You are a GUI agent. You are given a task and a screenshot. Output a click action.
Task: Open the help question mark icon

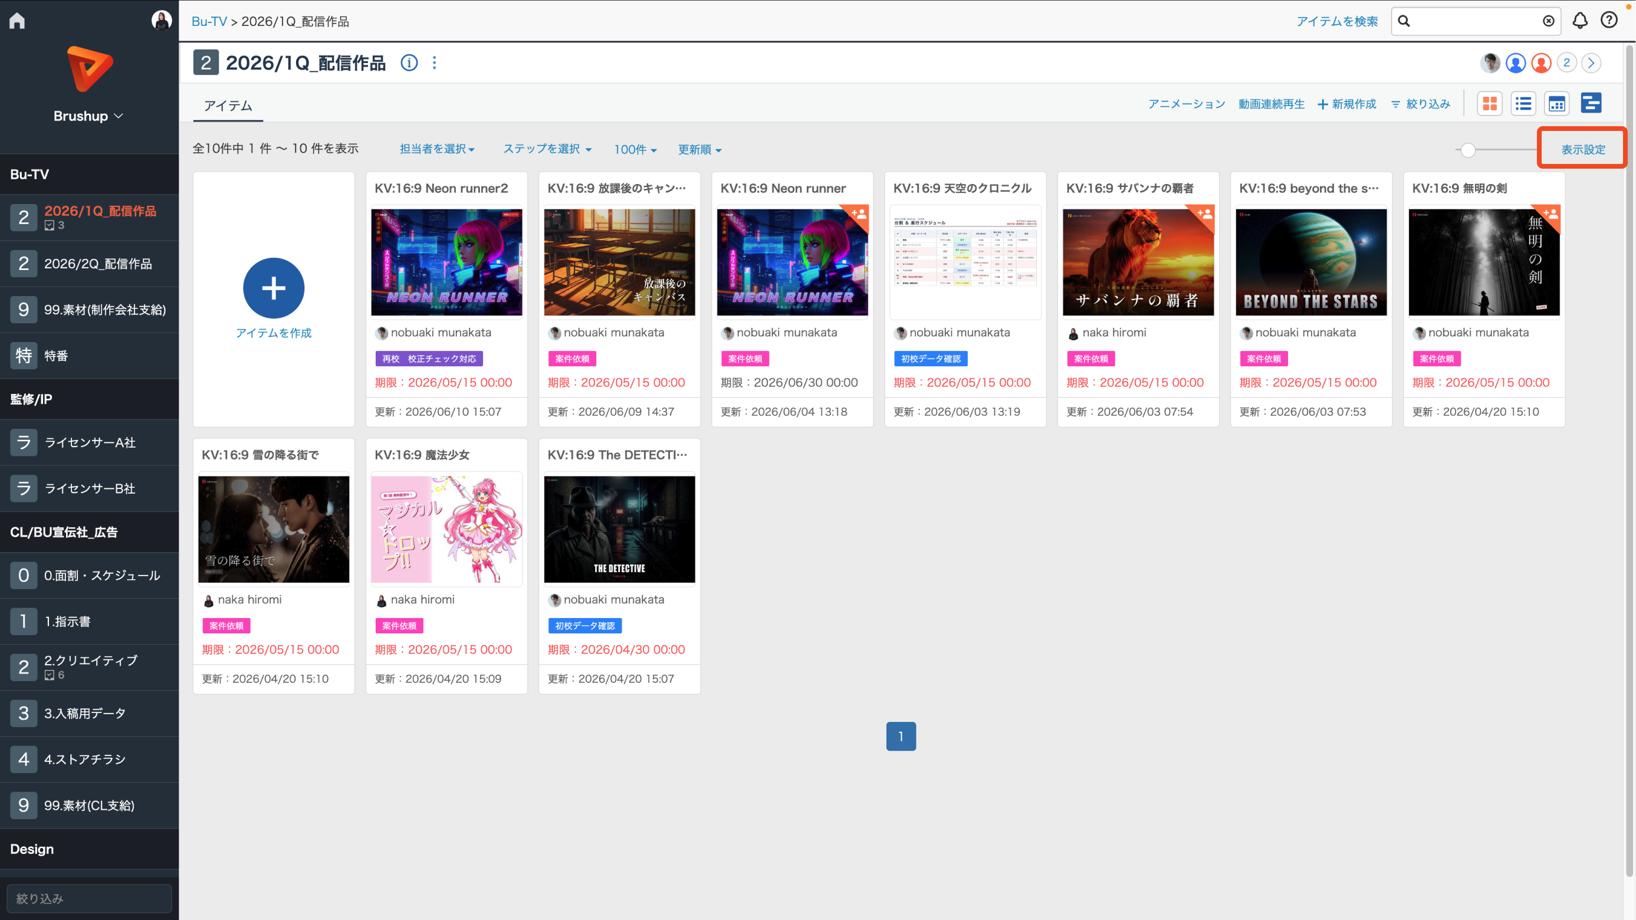pyautogui.click(x=1609, y=20)
